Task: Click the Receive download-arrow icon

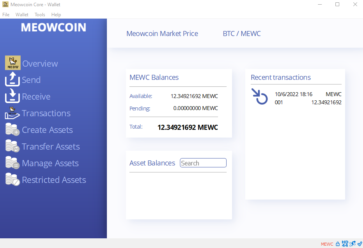Action: [x=12, y=96]
